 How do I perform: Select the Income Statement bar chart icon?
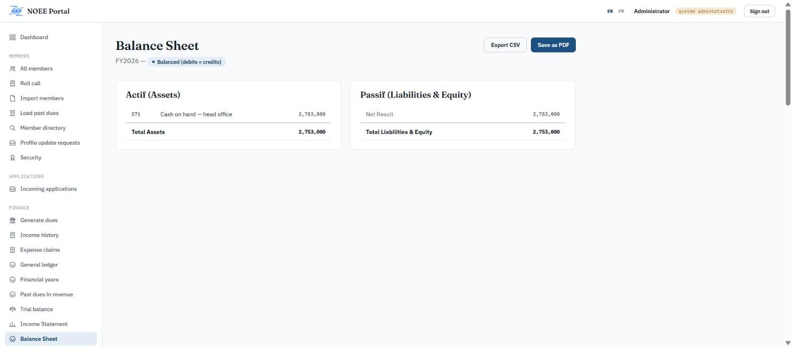click(13, 324)
